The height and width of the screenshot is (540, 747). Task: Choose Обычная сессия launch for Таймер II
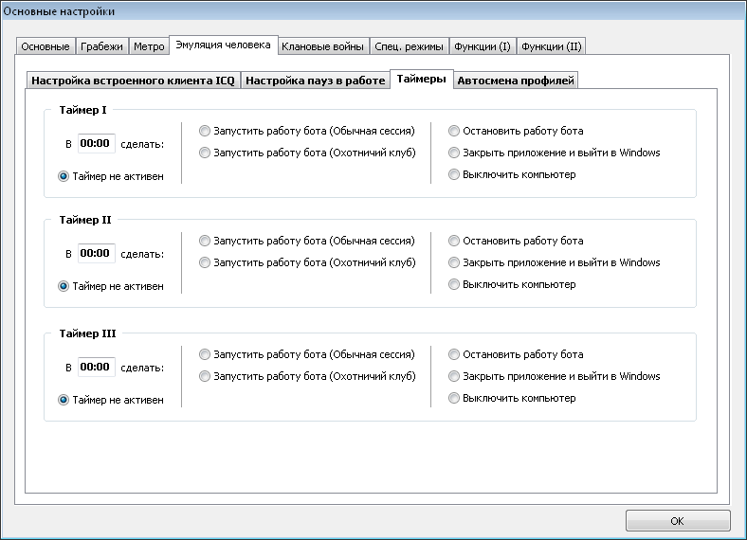(x=307, y=241)
